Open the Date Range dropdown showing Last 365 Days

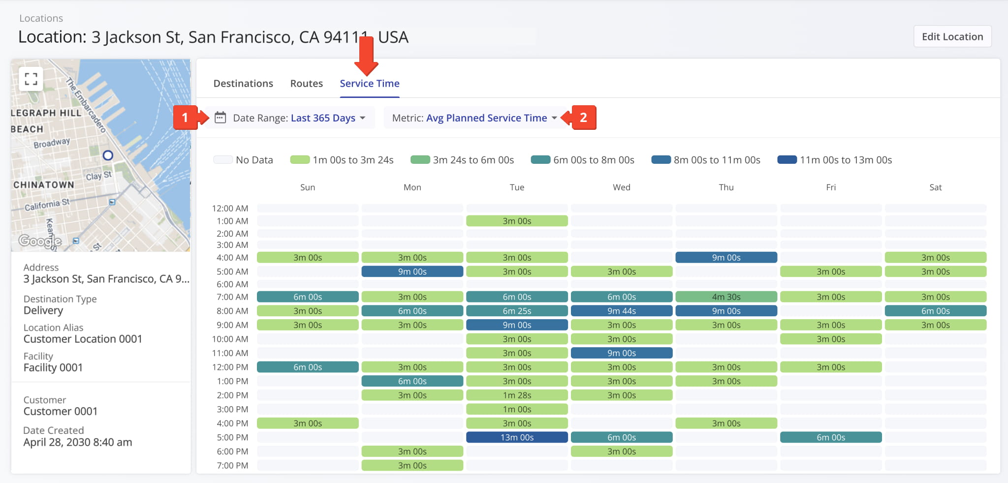pyautogui.click(x=323, y=118)
